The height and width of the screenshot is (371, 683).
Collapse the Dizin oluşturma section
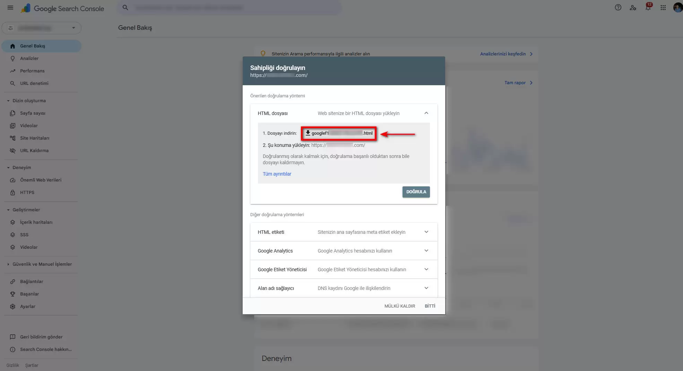point(8,101)
